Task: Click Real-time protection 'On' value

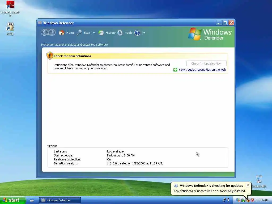Action: pos(109,159)
